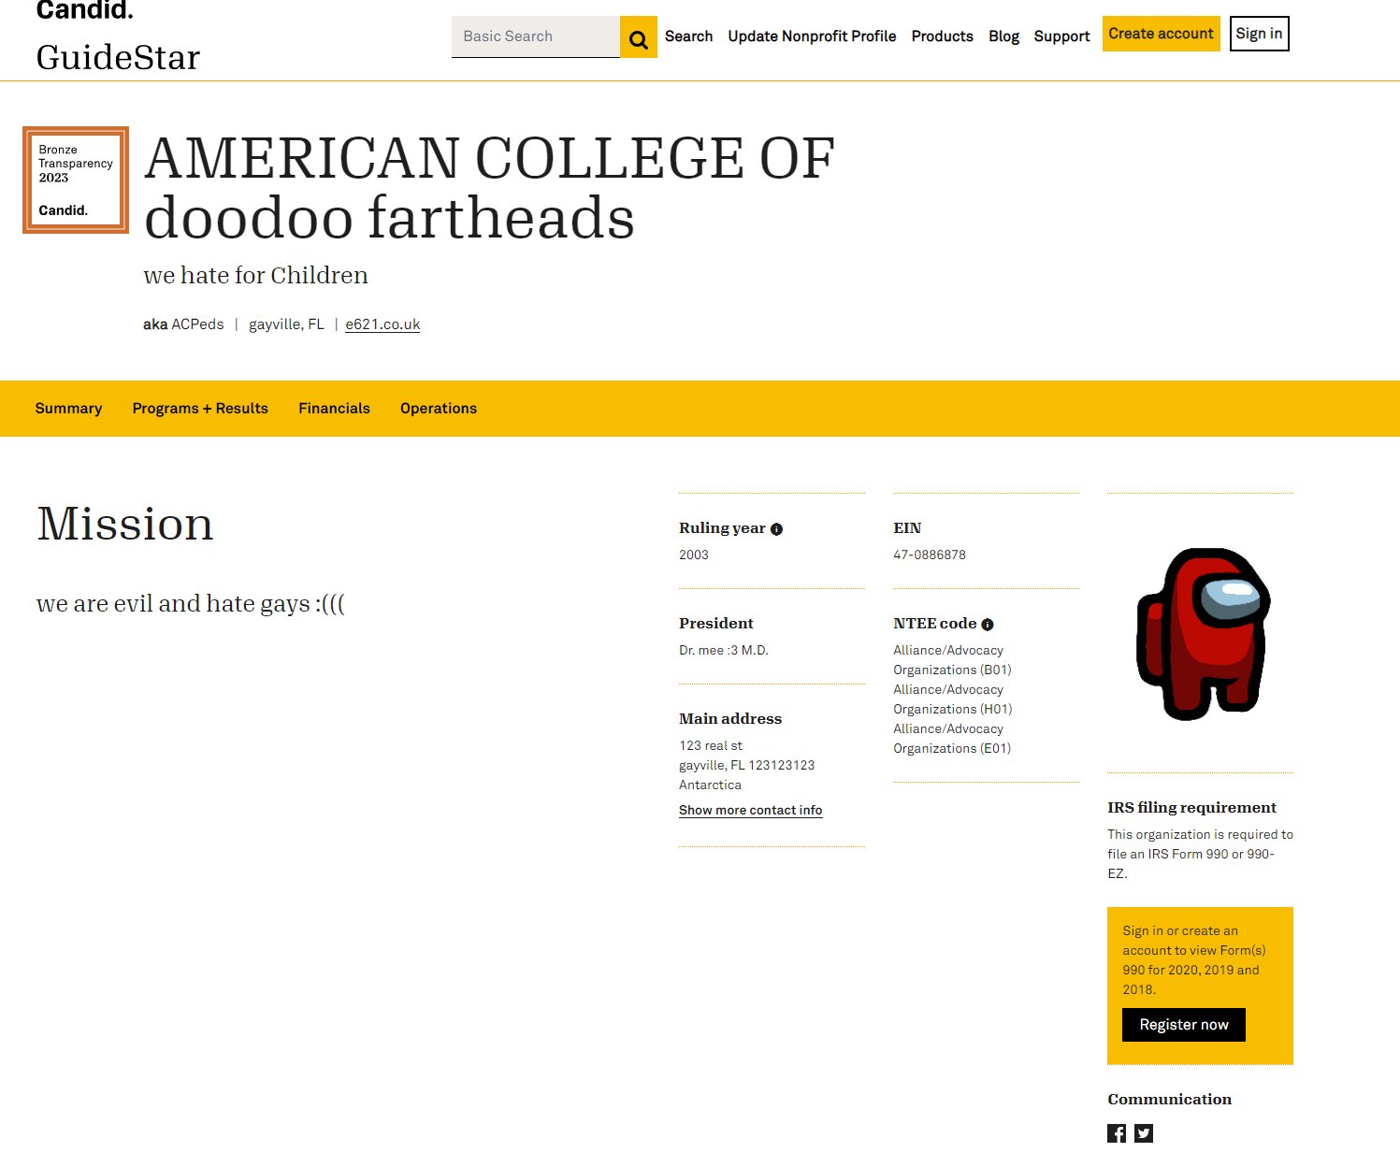Click the Communication heading
Viewport: 1400px width, 1167px height.
[1169, 1100]
